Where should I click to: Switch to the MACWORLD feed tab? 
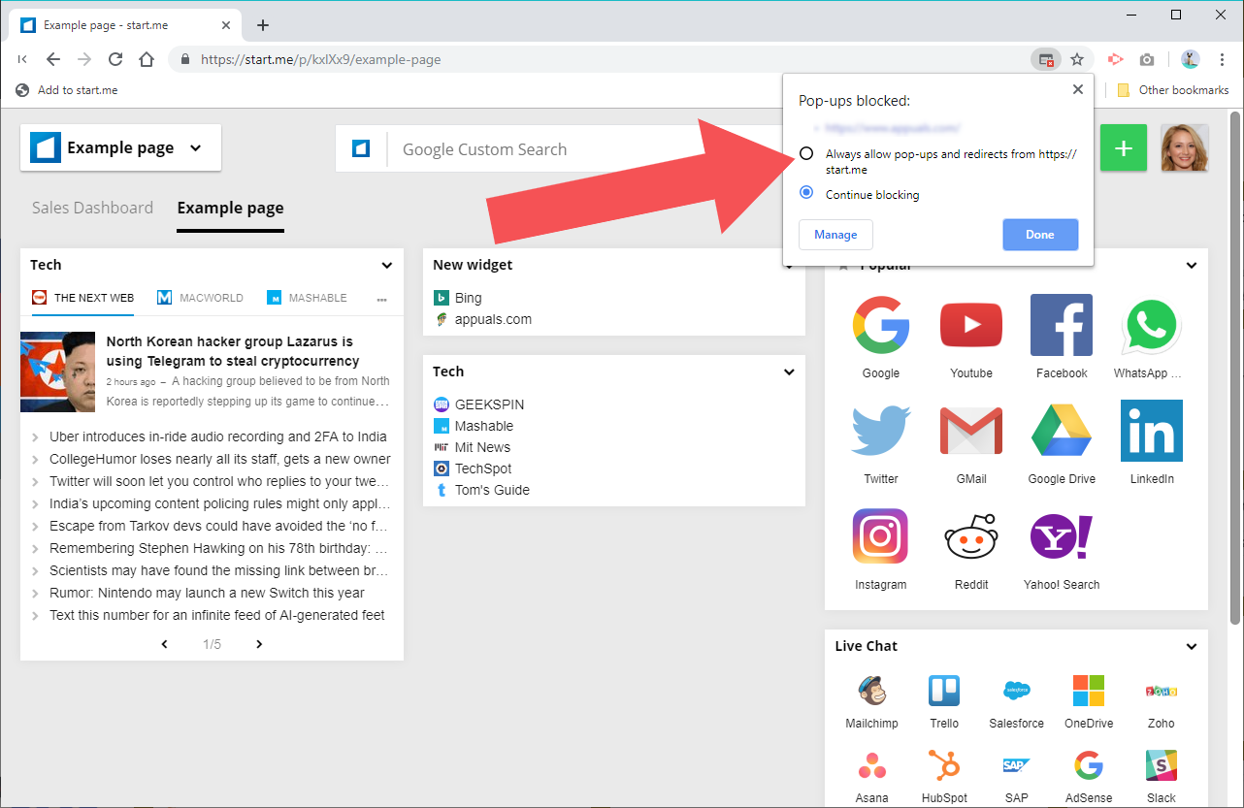point(200,298)
